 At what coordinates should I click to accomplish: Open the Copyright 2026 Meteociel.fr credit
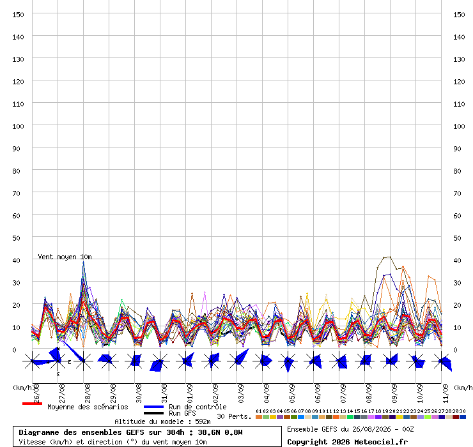348,442
